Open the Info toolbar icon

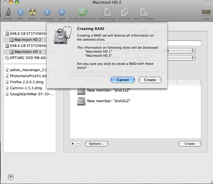coord(20,12)
